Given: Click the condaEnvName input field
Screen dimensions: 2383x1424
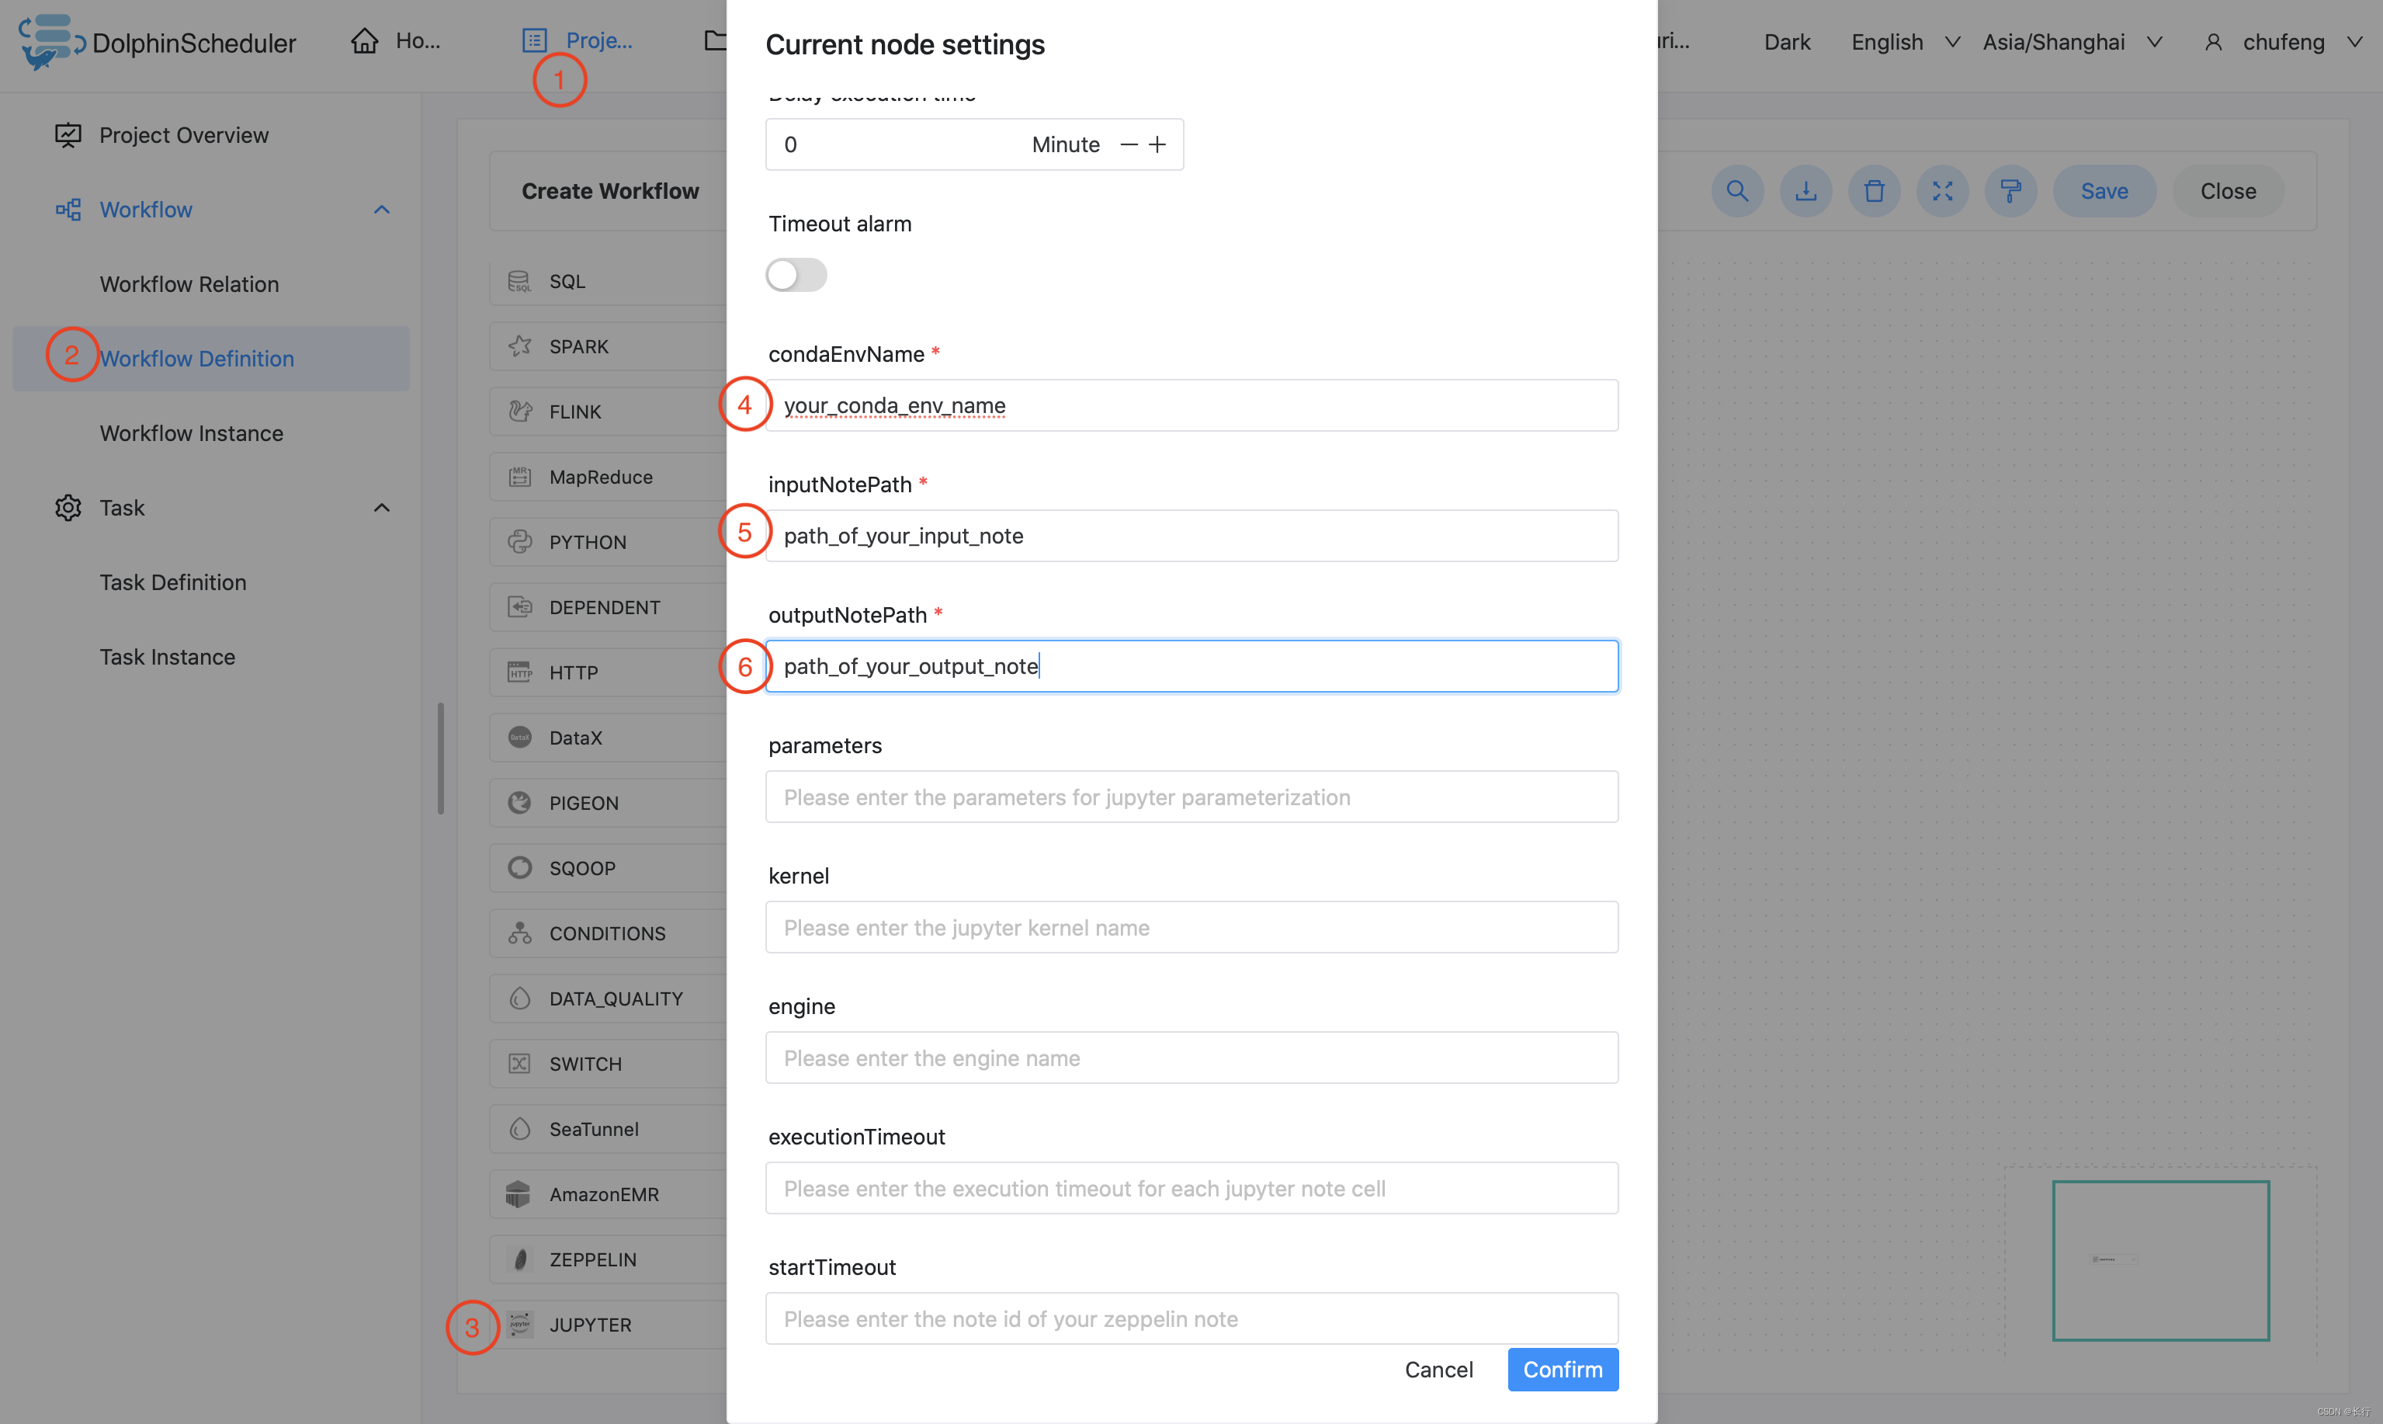Looking at the screenshot, I should coord(1191,404).
